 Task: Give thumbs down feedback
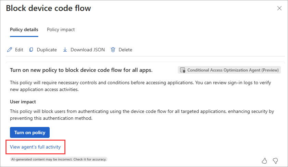click(x=275, y=161)
